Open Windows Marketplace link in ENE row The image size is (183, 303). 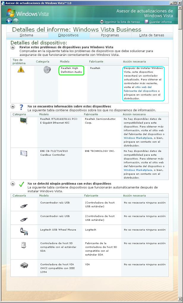click(x=138, y=170)
